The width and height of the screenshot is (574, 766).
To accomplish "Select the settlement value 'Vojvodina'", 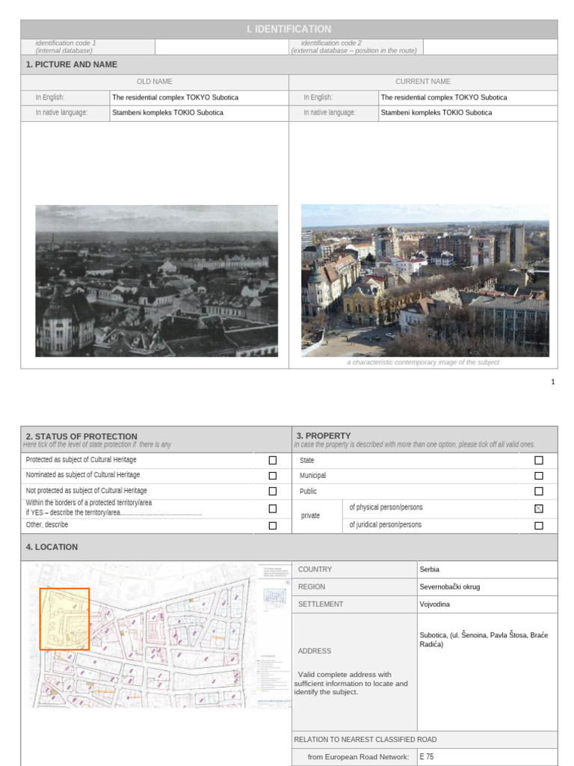I will (x=434, y=604).
